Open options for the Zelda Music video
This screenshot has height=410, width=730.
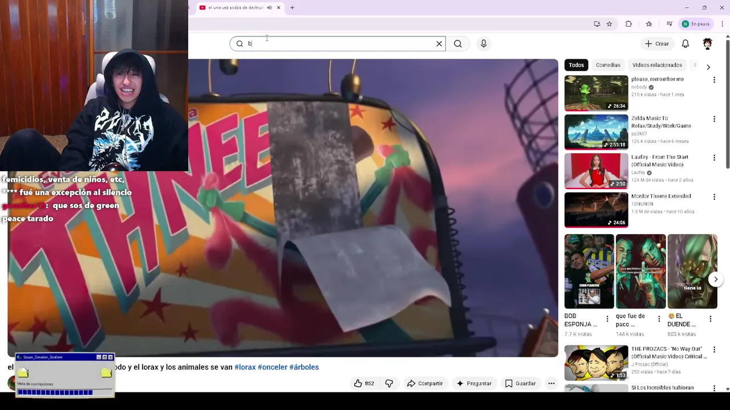click(x=714, y=119)
